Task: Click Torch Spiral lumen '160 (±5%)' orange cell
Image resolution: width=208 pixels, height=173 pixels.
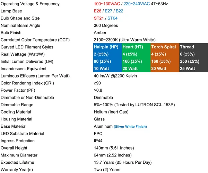Action: pyautogui.click(x=165, y=61)
